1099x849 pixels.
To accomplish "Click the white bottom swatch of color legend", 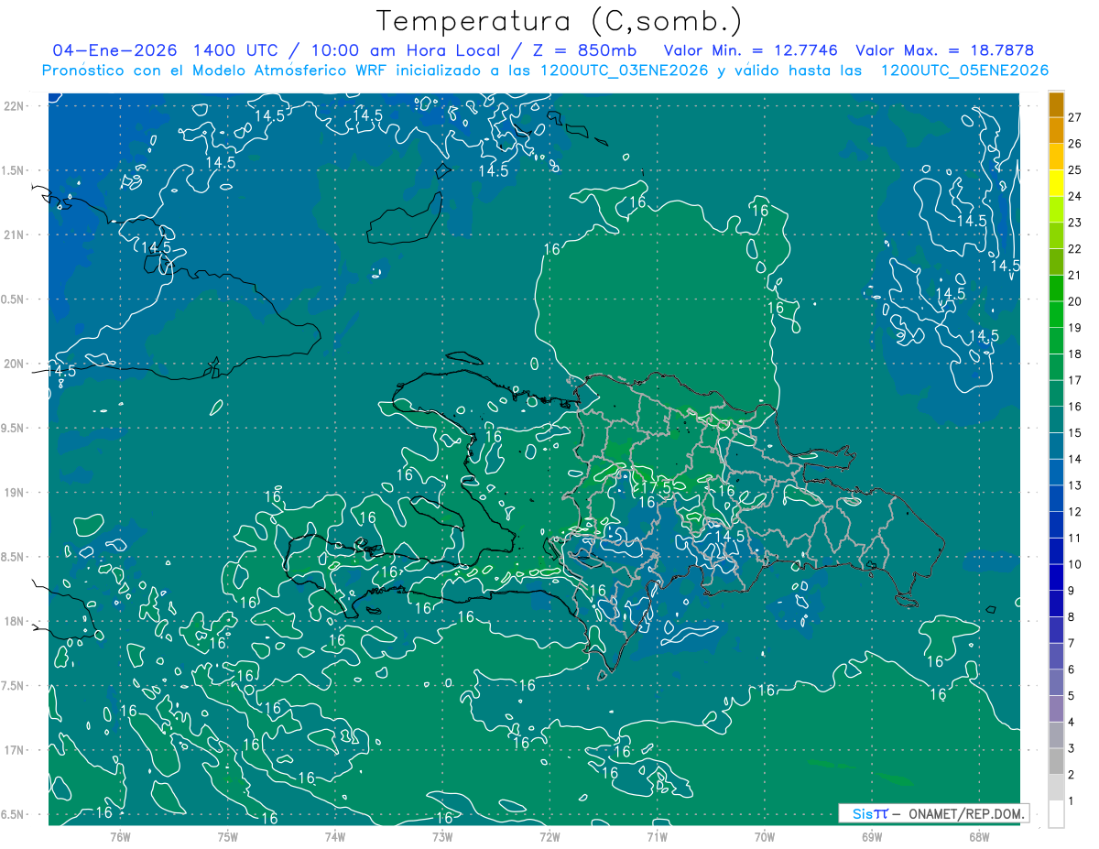I will click(x=1056, y=814).
